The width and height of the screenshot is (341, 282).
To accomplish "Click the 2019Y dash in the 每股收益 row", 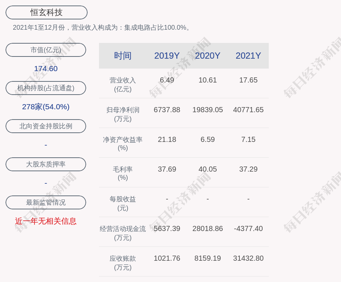I will pyautogui.click(x=167, y=199).
